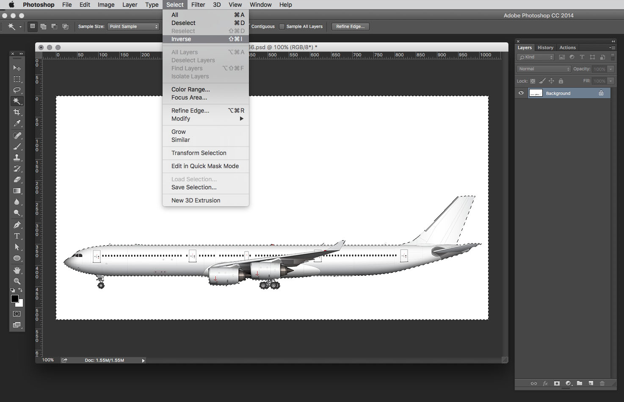624x402 pixels.
Task: Toggle Edit in Quick Mask Mode icon
Action: (x=17, y=314)
